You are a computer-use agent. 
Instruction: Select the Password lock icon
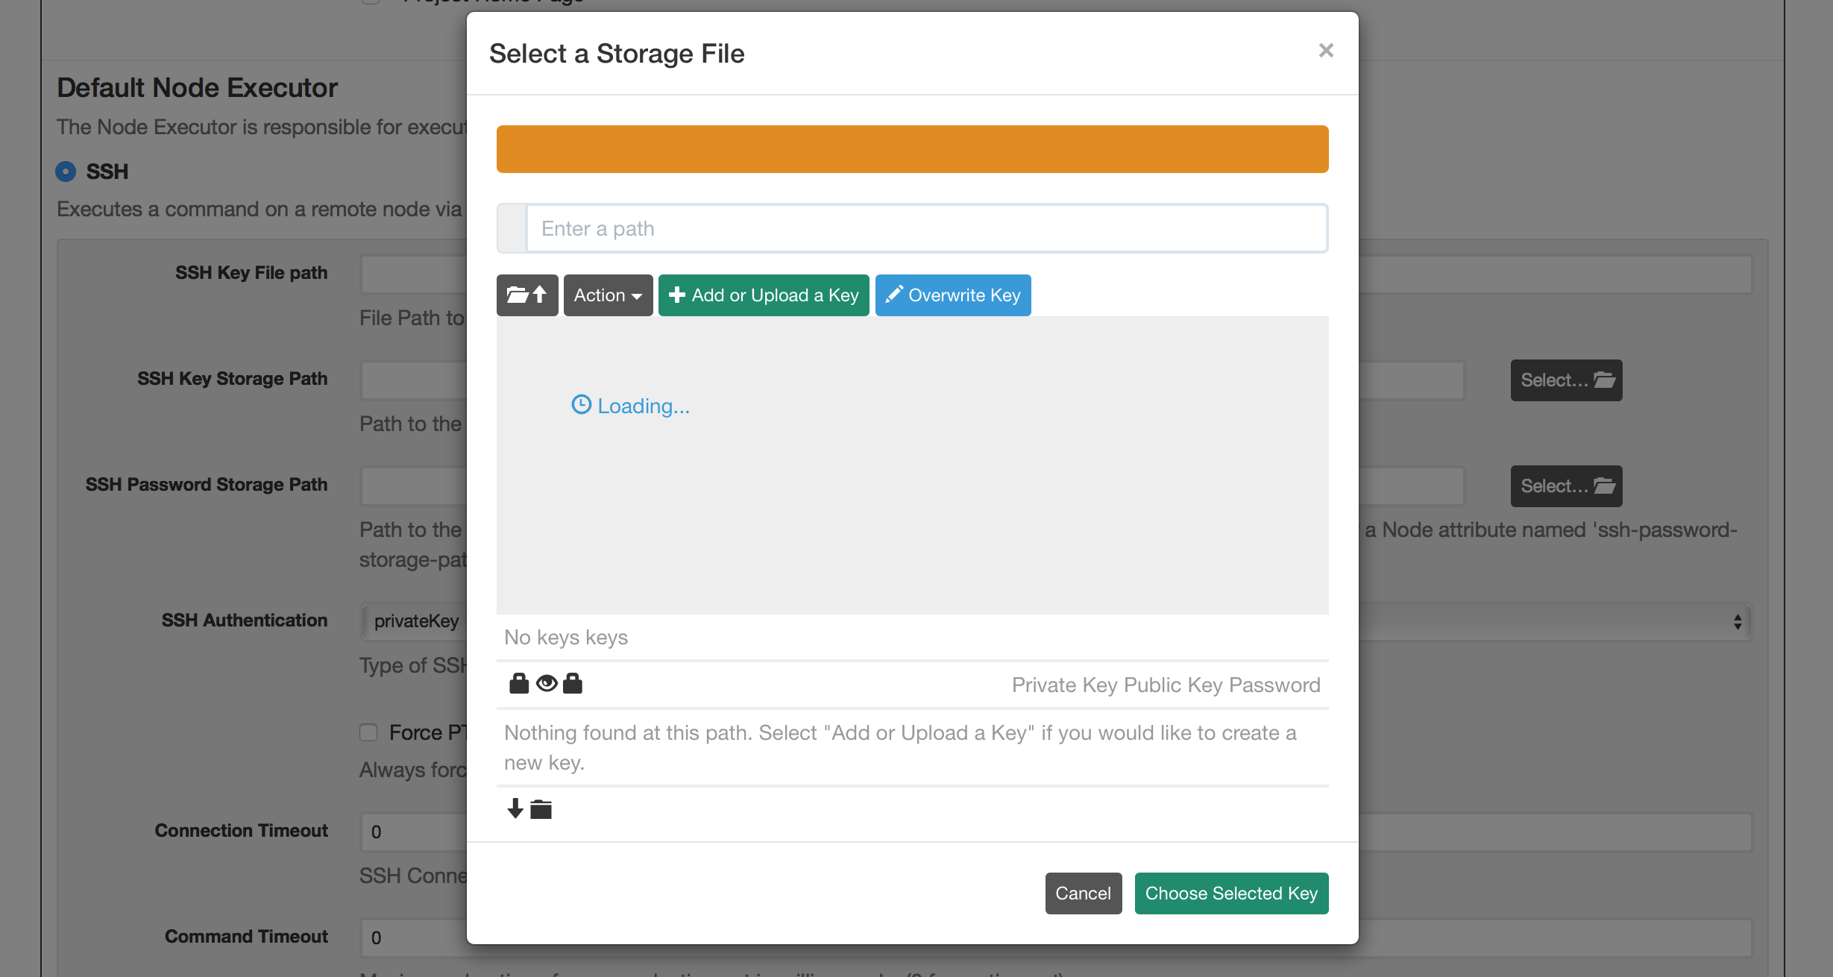[573, 683]
